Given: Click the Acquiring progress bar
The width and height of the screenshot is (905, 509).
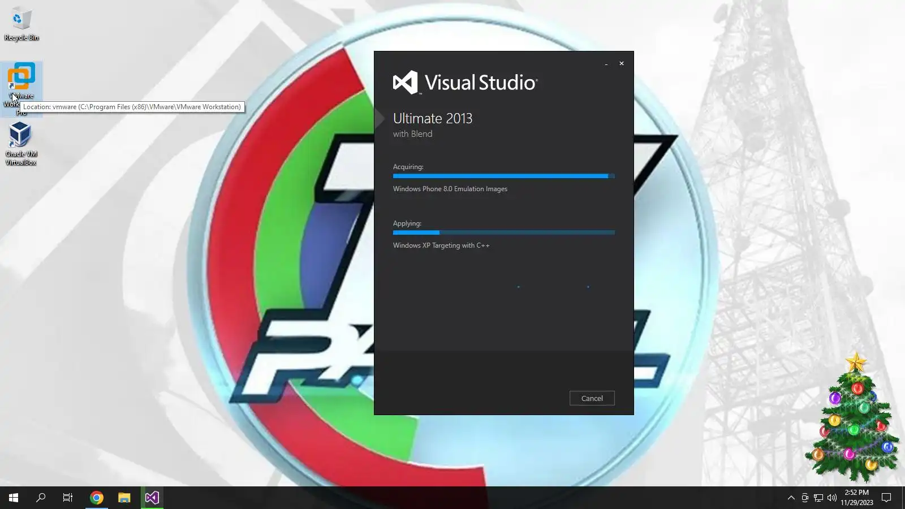Looking at the screenshot, I should click(x=503, y=176).
